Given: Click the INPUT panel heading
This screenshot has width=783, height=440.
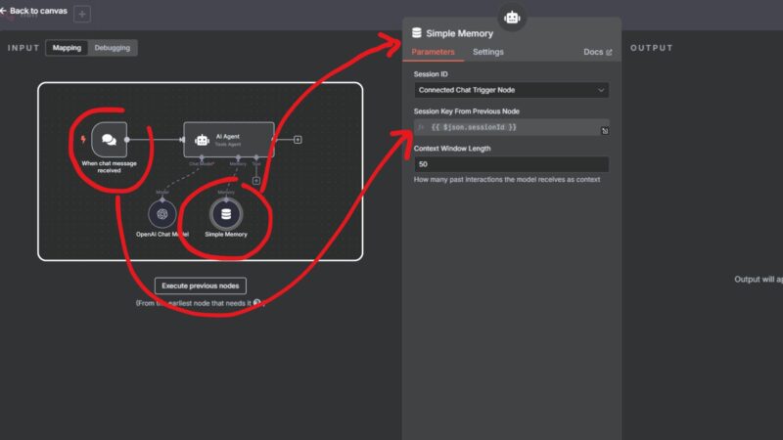Looking at the screenshot, I should click(x=23, y=48).
